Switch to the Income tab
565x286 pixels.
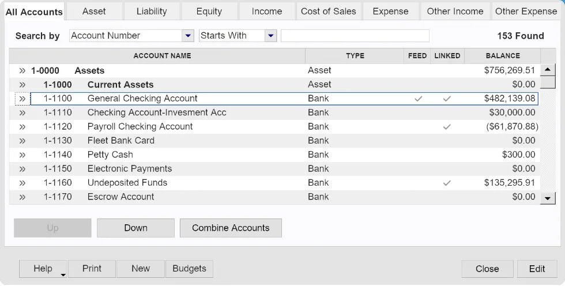pyautogui.click(x=267, y=11)
